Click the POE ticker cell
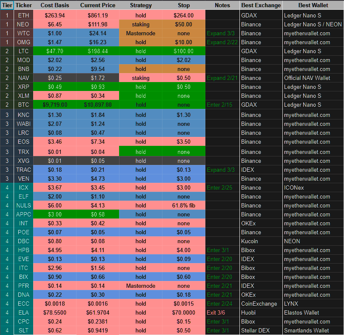Image resolution: width=344 pixels, height=335 pixels. coord(23,232)
